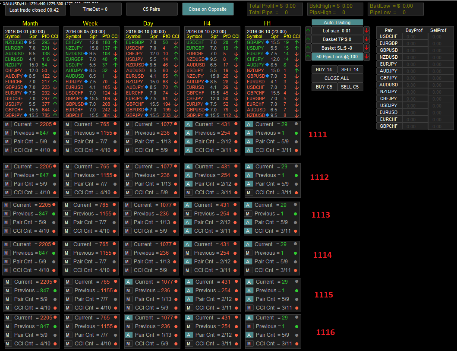Toggle Month Current M button in row 1111
Screen dimensions: 457x351
pos(7,124)
